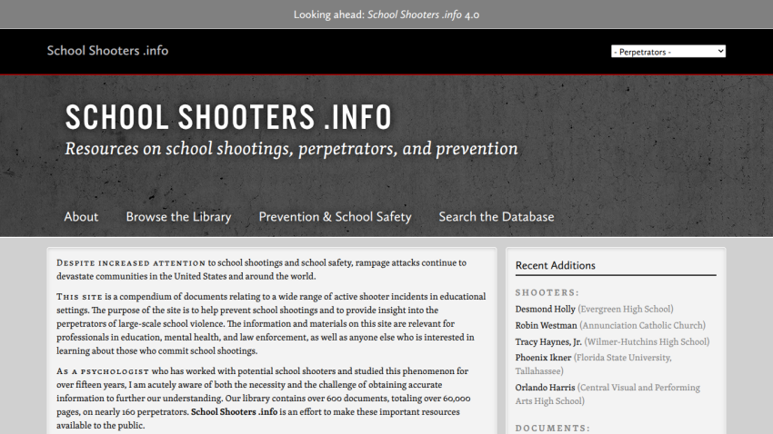Click the large SCHOOL SHOOTERS .INFO title
The height and width of the screenshot is (434, 773).
pos(228,117)
